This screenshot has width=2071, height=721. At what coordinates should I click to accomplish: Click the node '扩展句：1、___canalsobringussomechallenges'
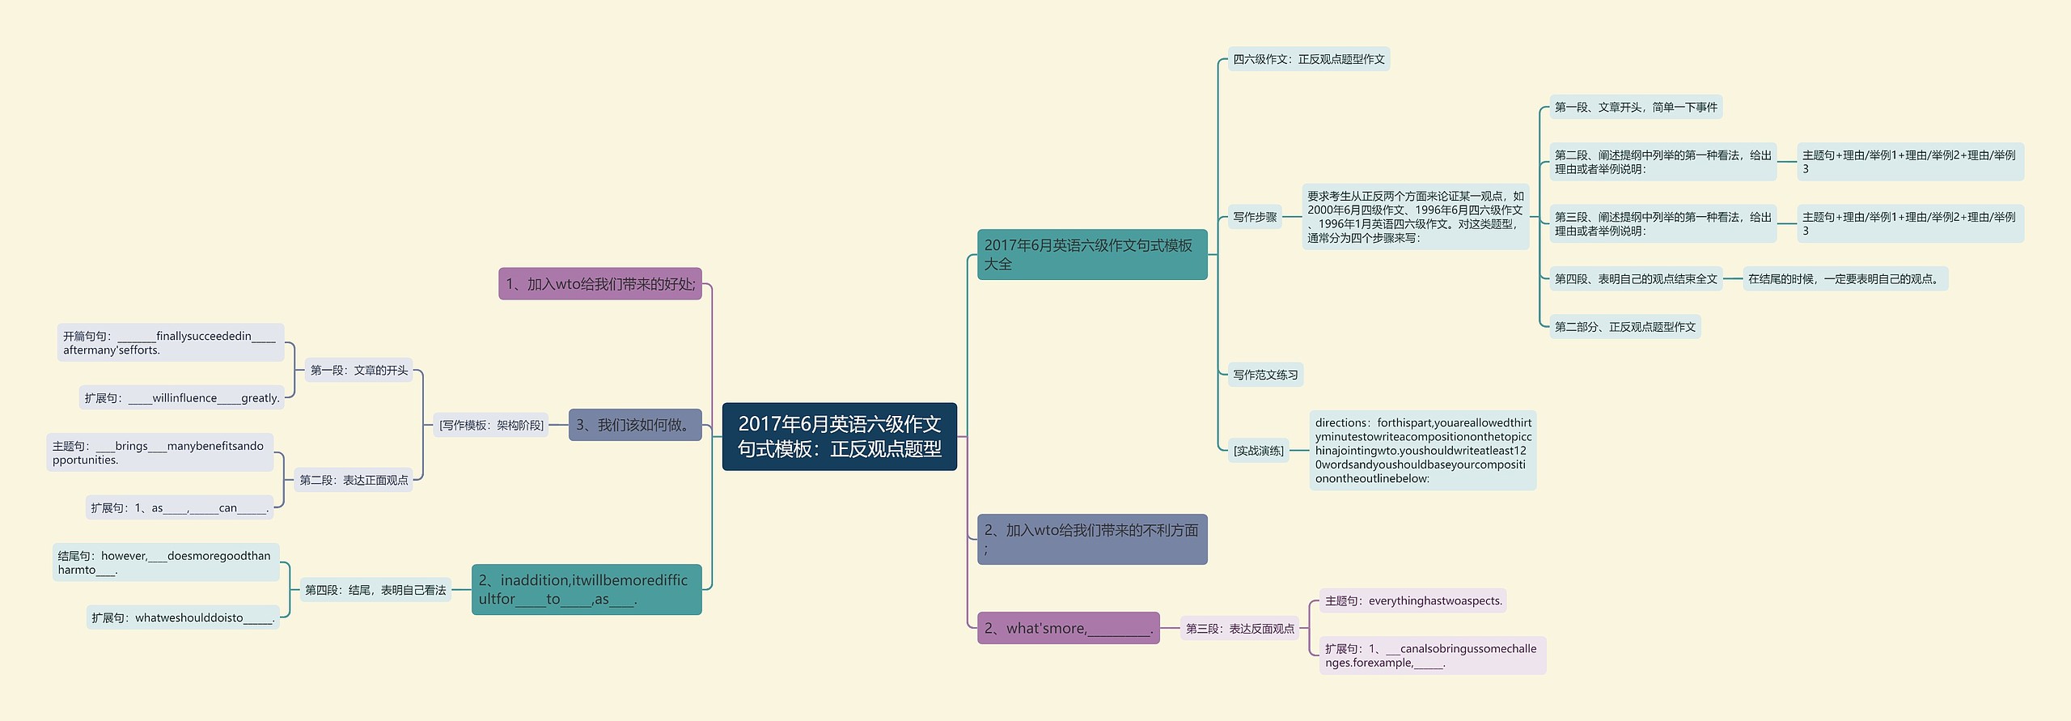(1433, 655)
